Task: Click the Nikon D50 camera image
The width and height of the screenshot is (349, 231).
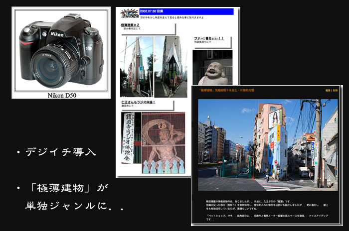Action: tap(61, 51)
